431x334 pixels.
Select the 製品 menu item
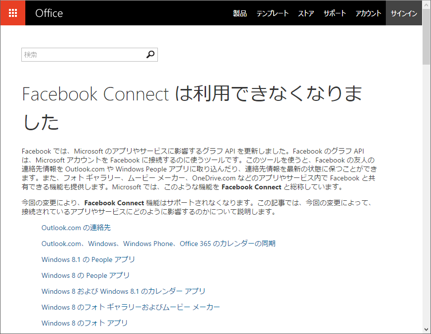point(240,13)
